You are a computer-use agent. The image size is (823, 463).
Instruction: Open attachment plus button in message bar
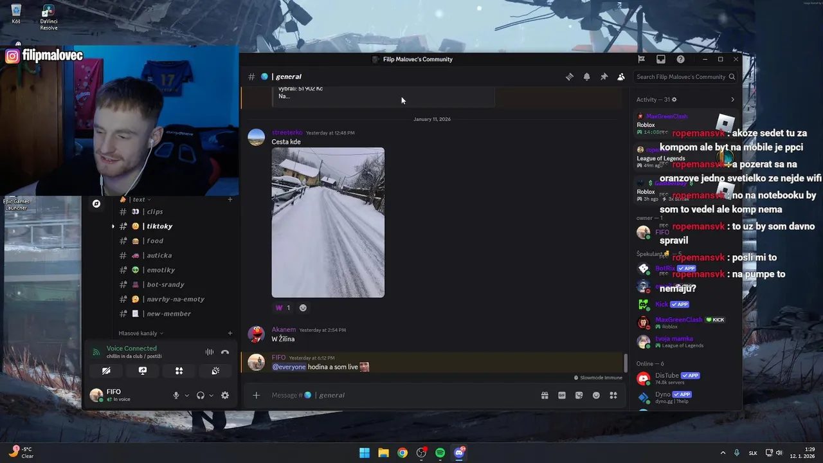tap(256, 395)
